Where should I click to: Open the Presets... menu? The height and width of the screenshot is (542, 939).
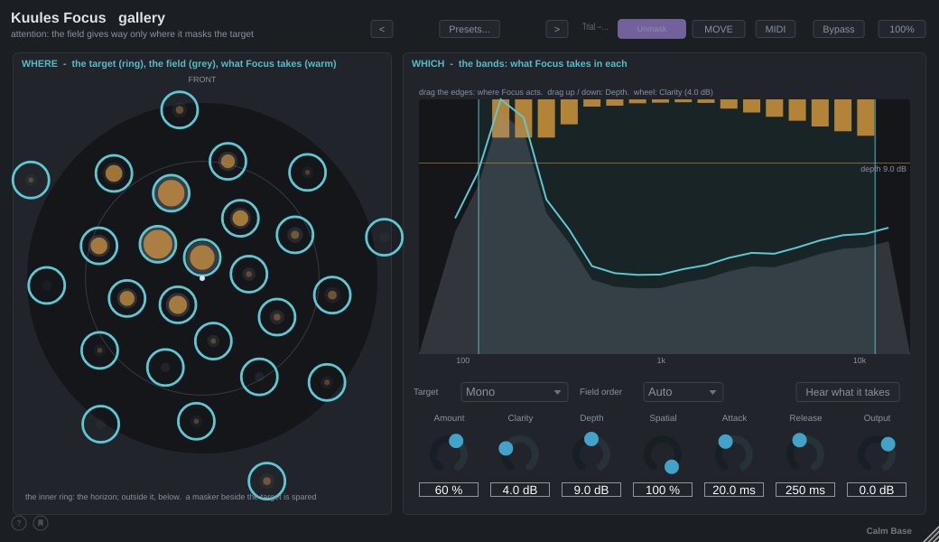point(469,29)
